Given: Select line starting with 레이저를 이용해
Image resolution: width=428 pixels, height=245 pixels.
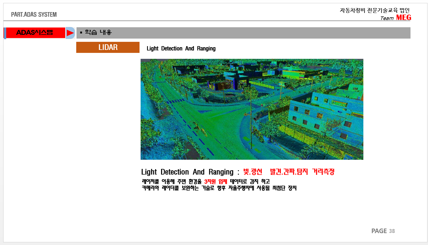Looking at the screenshot, I should coord(206,181).
